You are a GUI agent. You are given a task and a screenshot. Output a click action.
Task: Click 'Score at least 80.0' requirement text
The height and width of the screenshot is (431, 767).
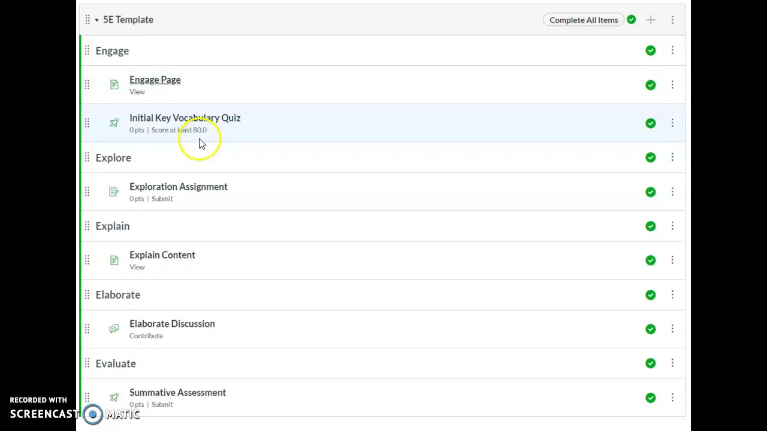coord(179,130)
